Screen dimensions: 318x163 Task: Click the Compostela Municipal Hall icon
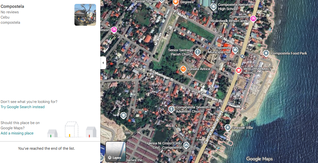pyautogui.click(x=235, y=50)
